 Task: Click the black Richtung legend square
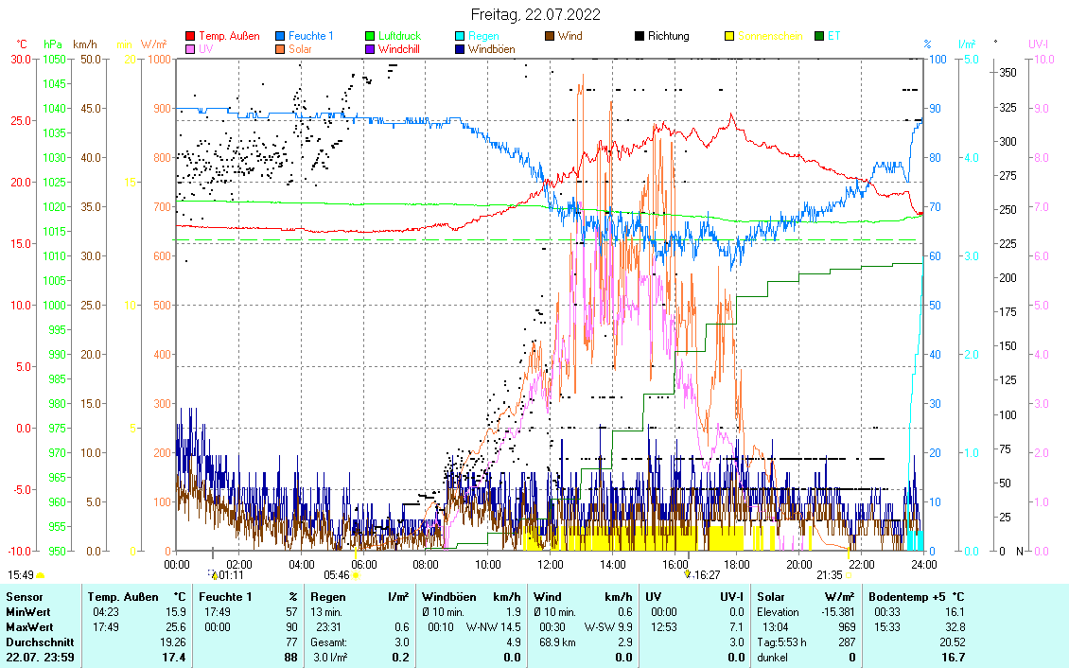(x=640, y=36)
